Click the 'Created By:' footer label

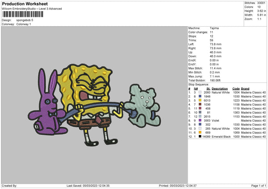point(9,185)
